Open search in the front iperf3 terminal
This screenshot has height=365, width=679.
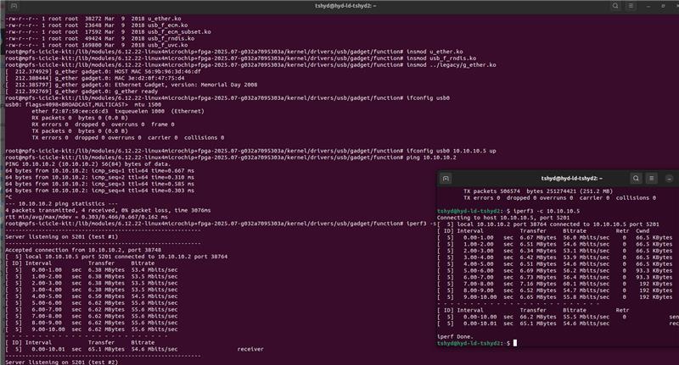point(636,179)
